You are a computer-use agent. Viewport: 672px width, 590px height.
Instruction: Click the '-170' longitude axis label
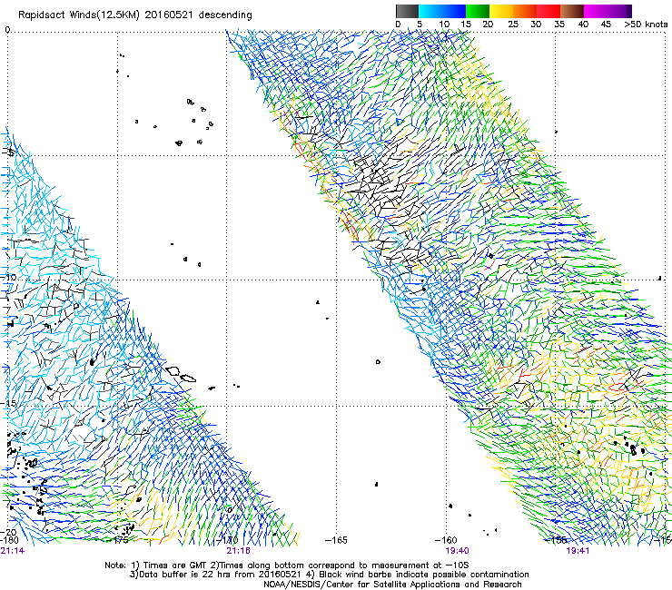[x=227, y=540]
